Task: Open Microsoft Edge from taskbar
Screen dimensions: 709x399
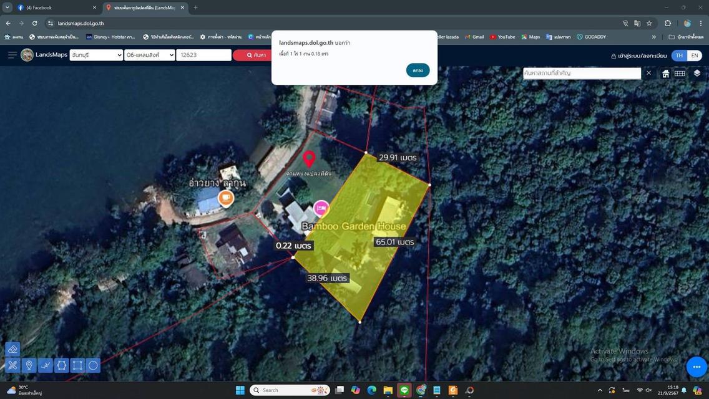Action: pyautogui.click(x=372, y=390)
